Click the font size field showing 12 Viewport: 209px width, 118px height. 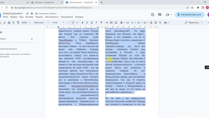[73, 23]
